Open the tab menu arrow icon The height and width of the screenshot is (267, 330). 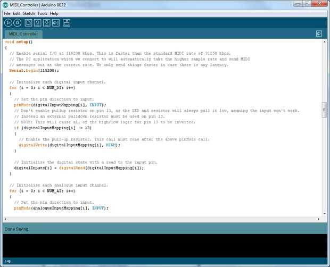pos(319,34)
